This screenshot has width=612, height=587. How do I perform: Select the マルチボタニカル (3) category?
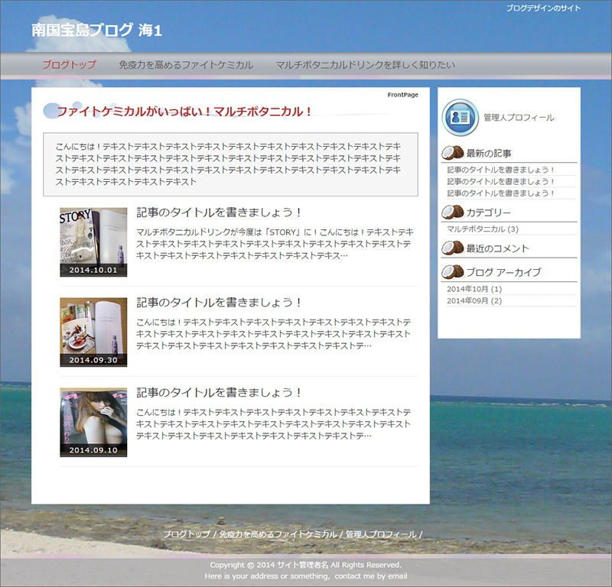pos(482,229)
